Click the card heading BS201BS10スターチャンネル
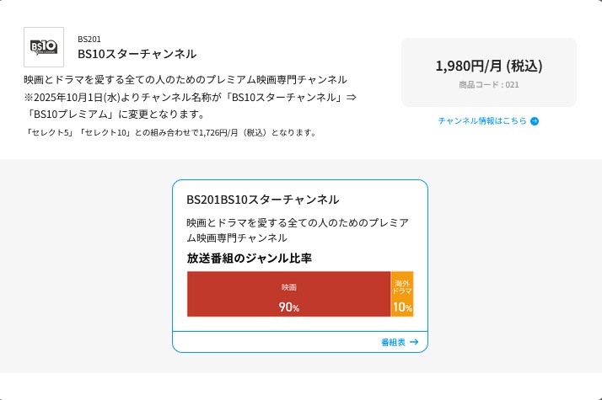 pyautogui.click(x=263, y=200)
